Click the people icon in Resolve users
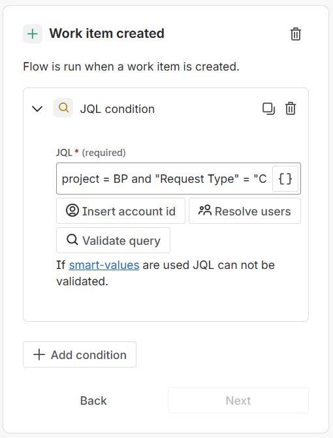 click(x=205, y=210)
